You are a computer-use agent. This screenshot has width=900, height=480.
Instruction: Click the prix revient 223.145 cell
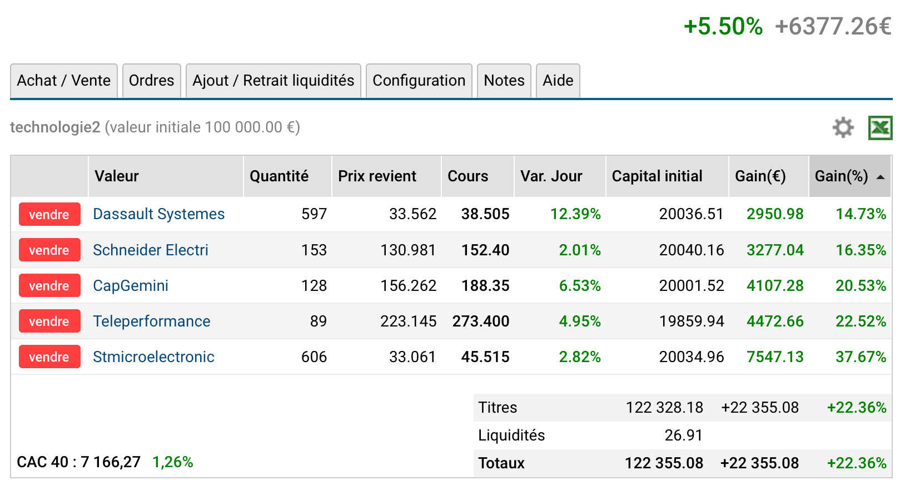point(408,321)
